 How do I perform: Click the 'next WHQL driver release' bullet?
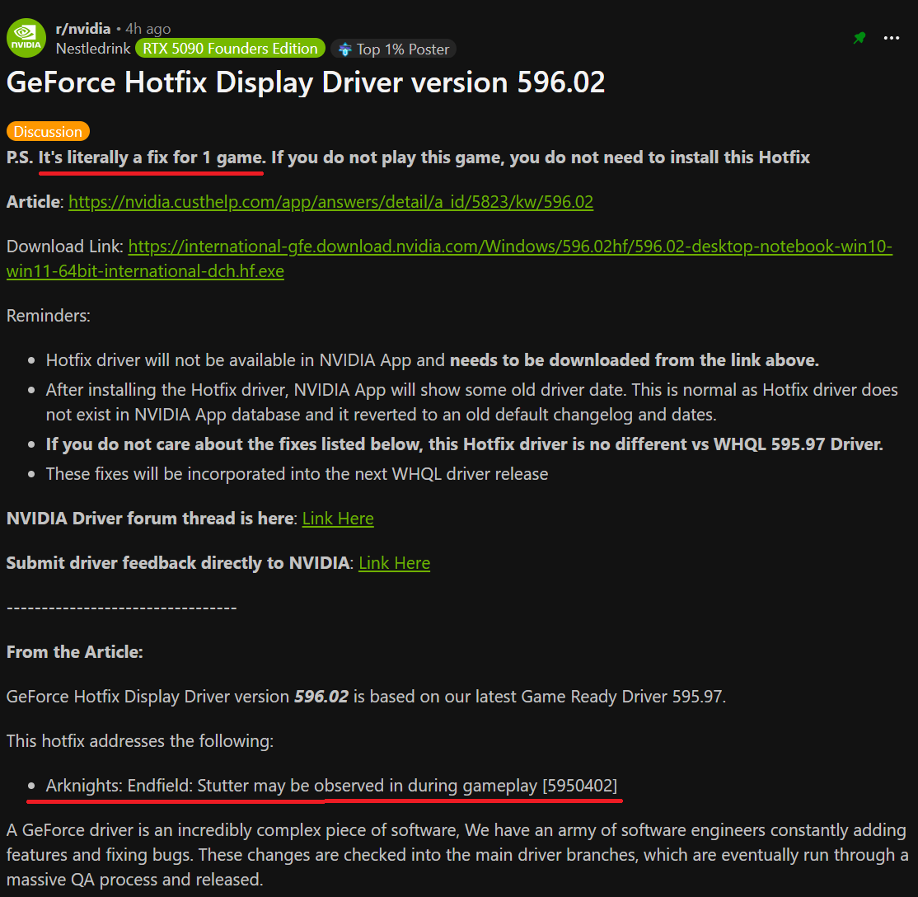click(297, 474)
